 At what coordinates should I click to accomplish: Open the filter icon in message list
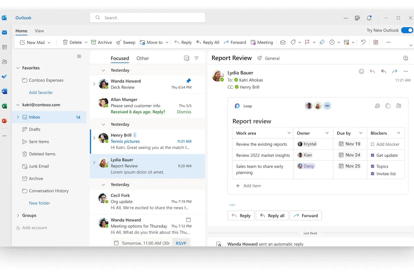coord(196,58)
